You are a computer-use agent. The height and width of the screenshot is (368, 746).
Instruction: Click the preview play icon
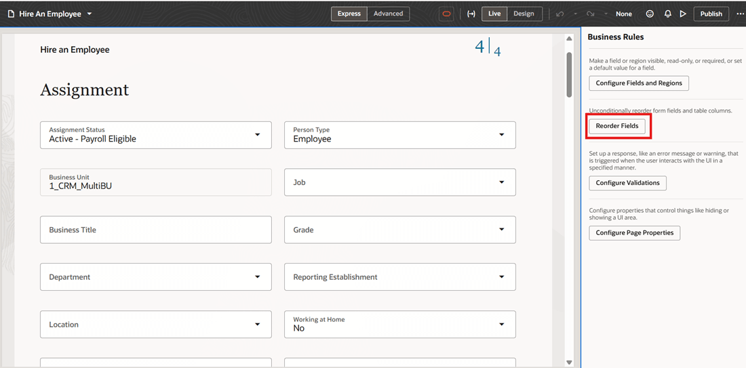(x=683, y=14)
